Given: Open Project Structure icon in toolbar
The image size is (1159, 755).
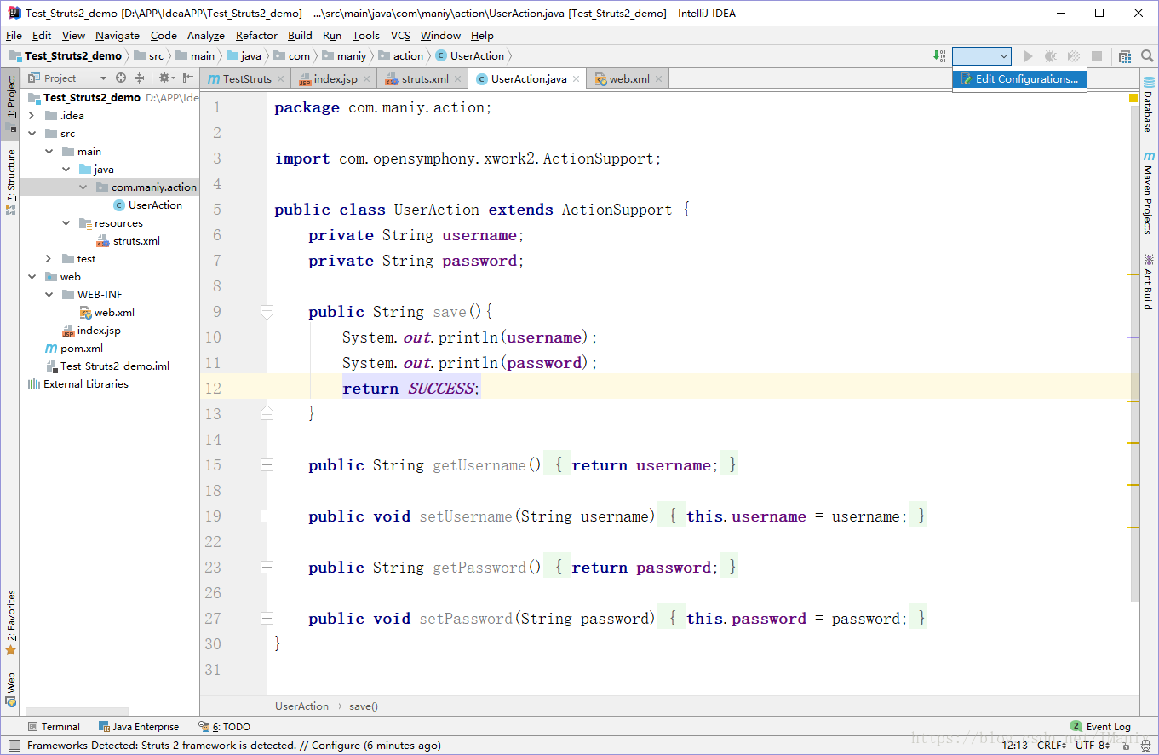Looking at the screenshot, I should pos(1125,56).
